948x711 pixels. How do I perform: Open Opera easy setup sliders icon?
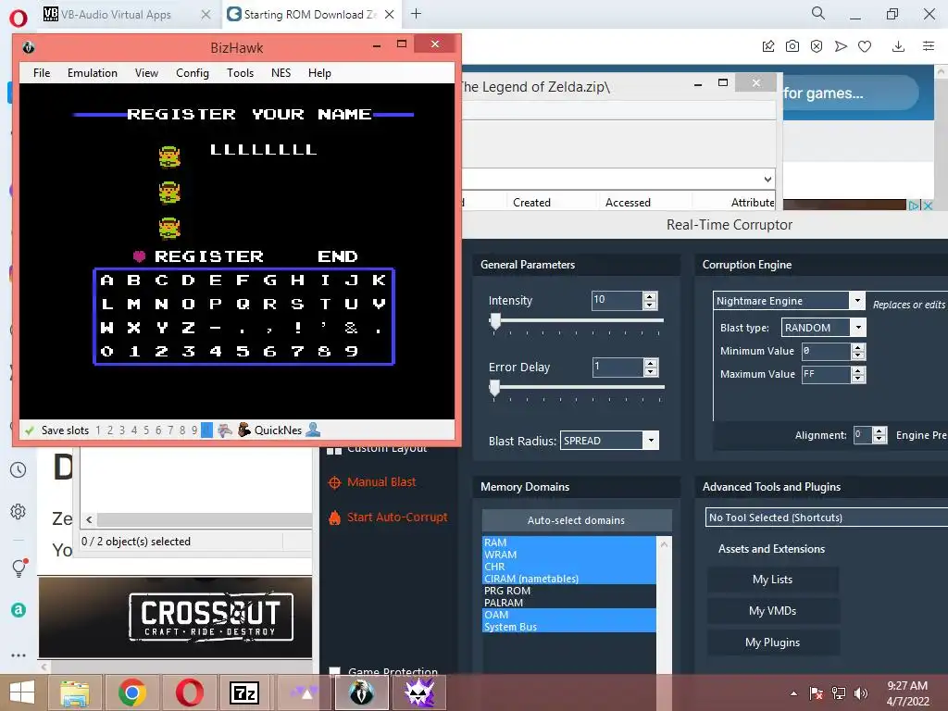(x=929, y=46)
